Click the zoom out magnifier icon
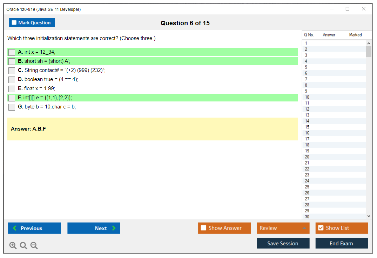This screenshot has width=377, height=258. (x=34, y=246)
